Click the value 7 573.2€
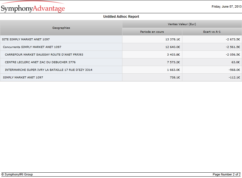 174,62
